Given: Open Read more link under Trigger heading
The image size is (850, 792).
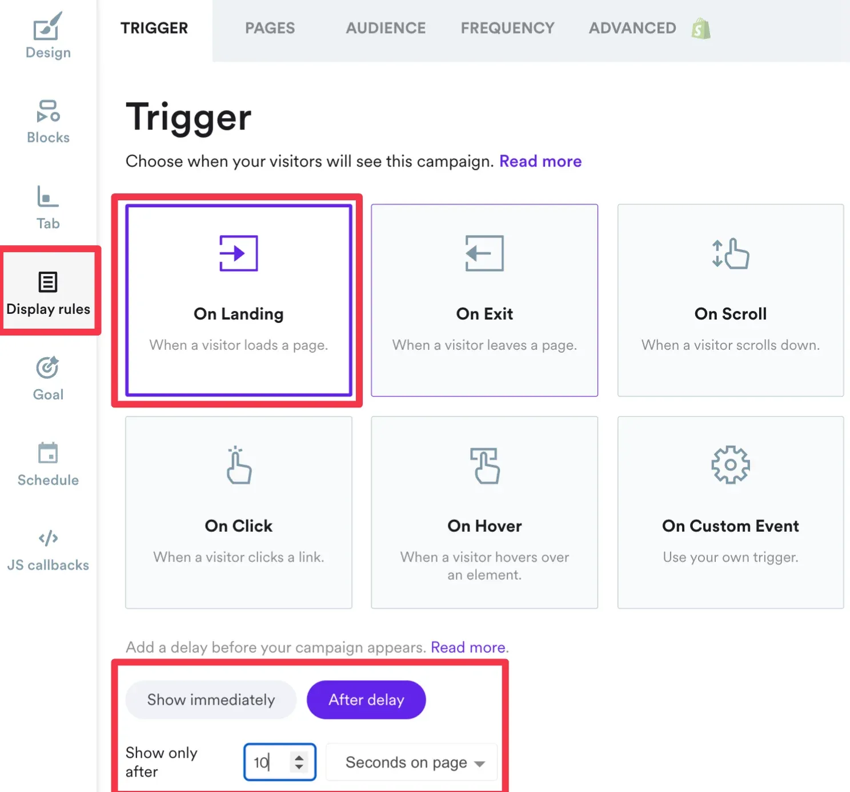Looking at the screenshot, I should (540, 161).
